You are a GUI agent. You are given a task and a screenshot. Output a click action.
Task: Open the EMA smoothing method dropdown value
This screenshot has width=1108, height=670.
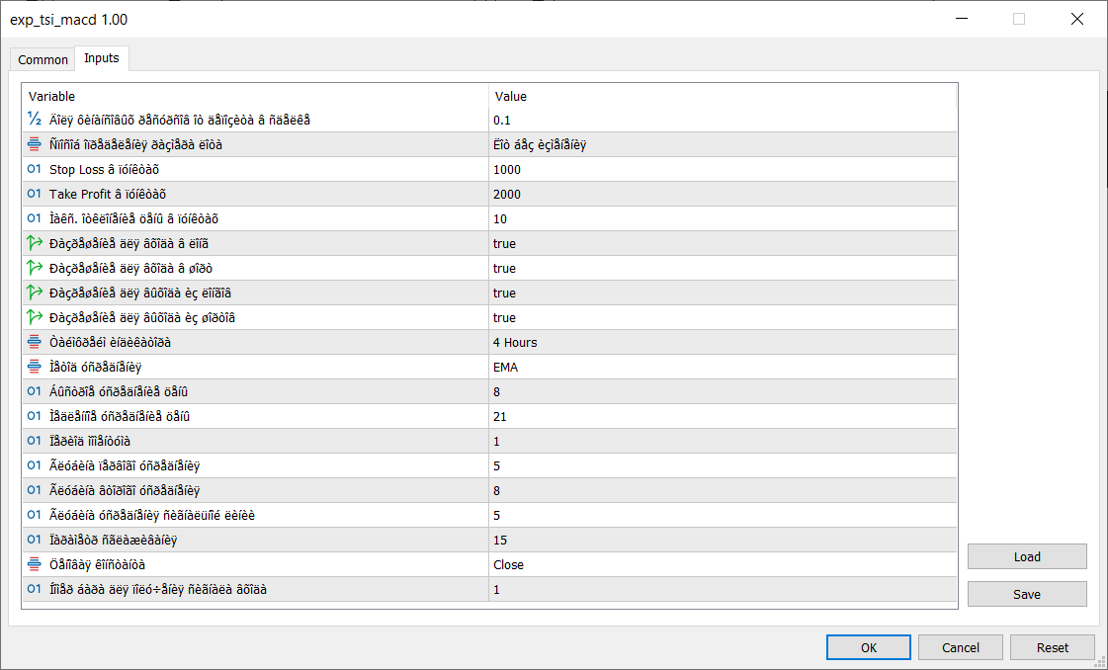[x=722, y=367]
